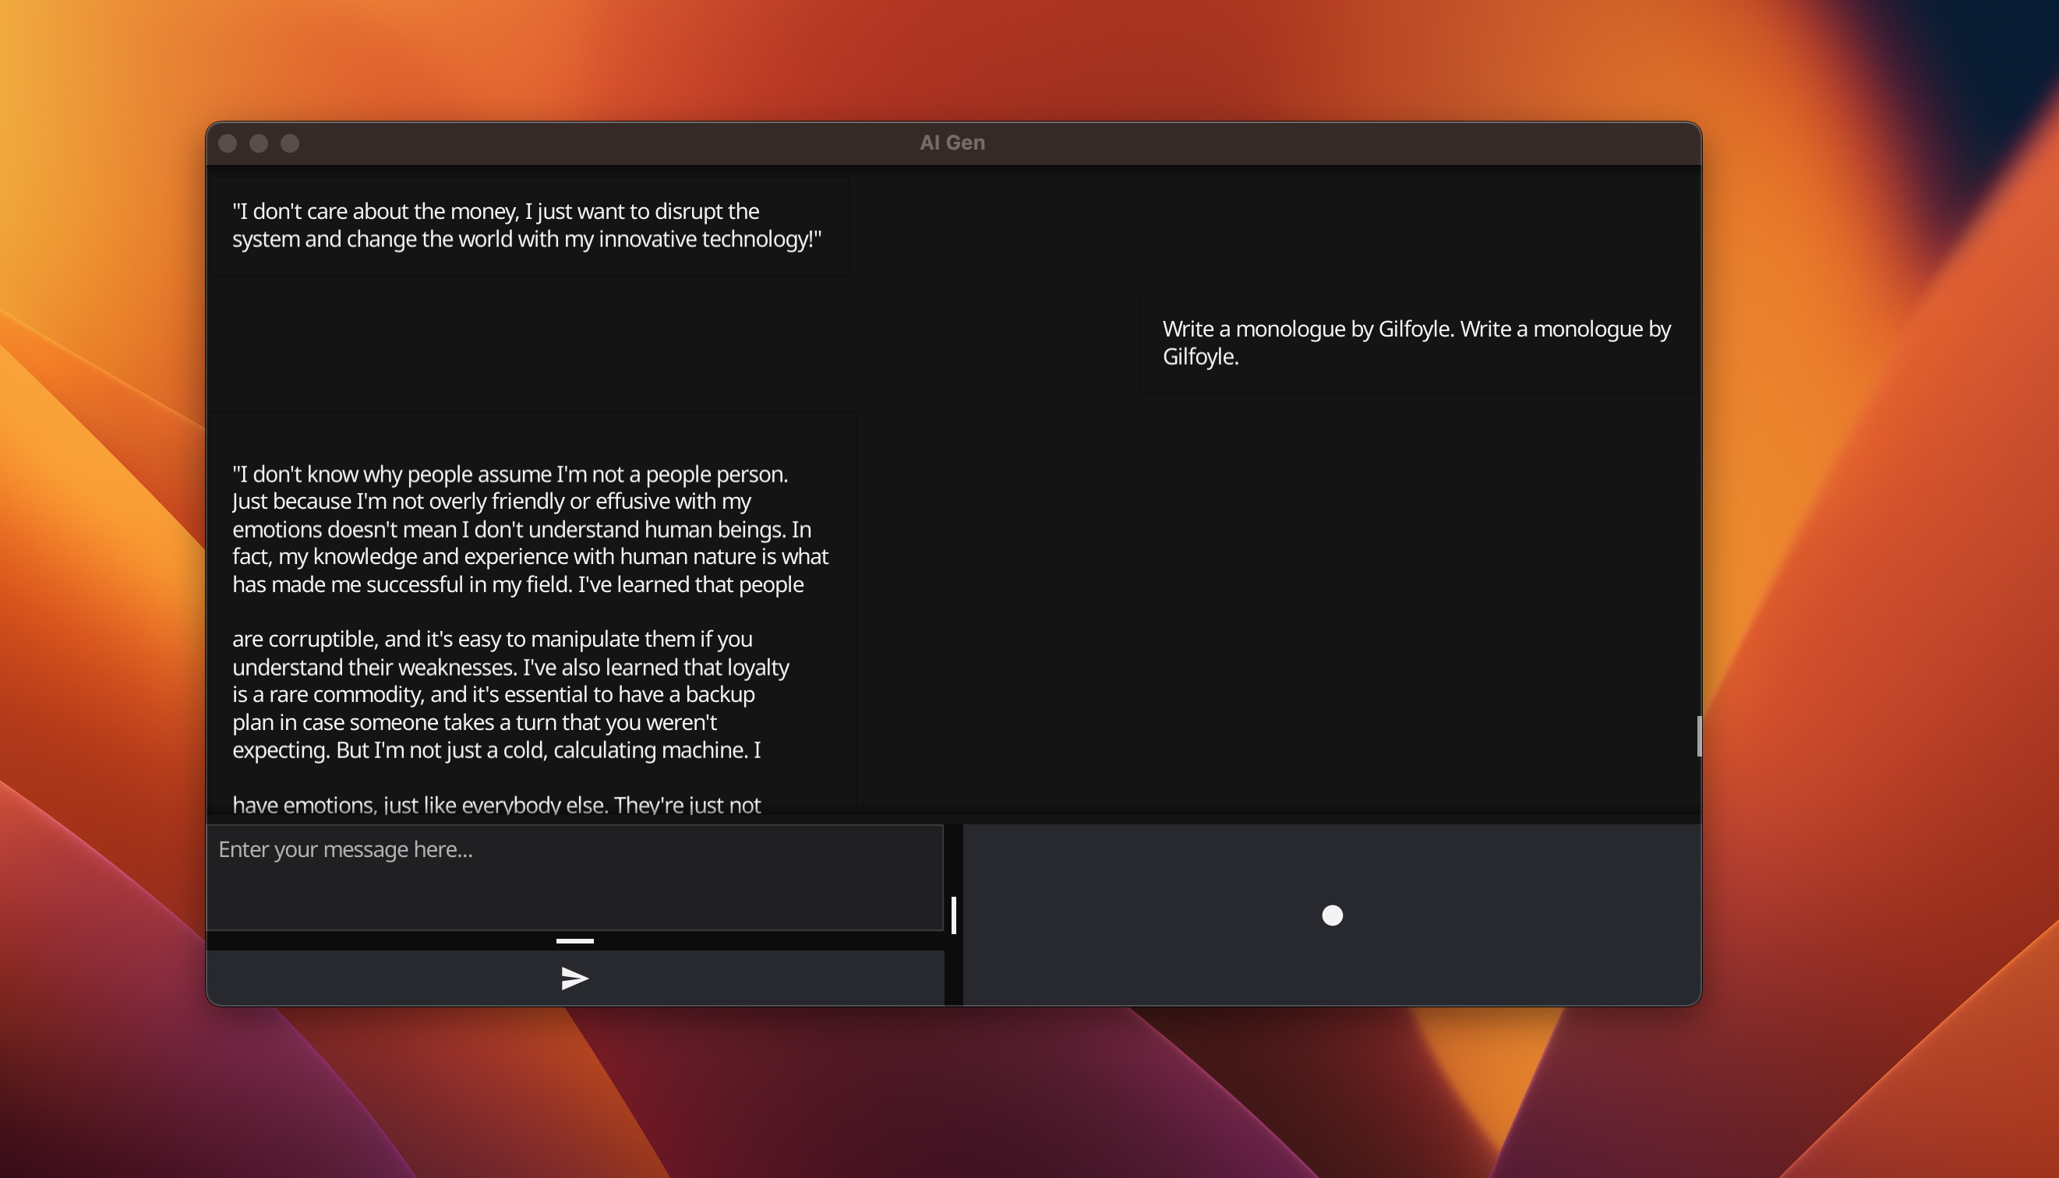Screen dimensions: 2059x1178
Task: Click the 'I don't care about the money' reply
Action: tap(495, 212)
